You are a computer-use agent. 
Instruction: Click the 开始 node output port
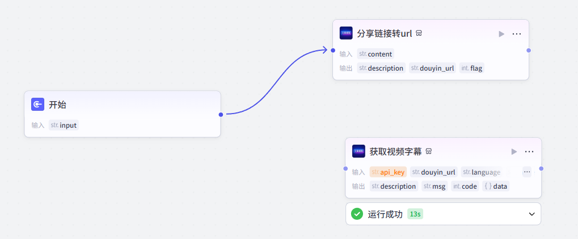tap(221, 114)
